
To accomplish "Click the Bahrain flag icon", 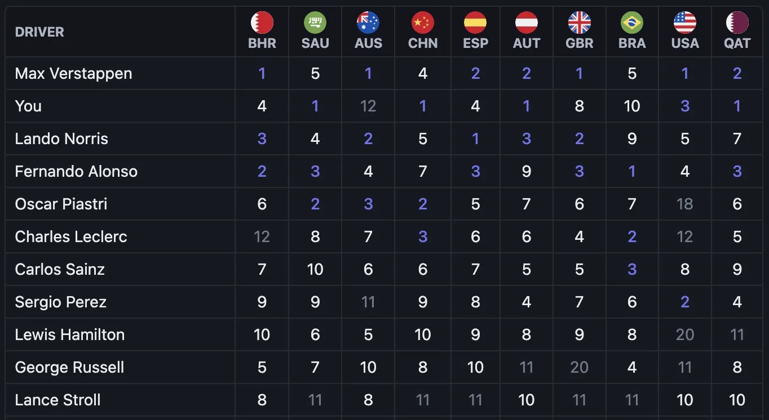I will click(x=262, y=23).
